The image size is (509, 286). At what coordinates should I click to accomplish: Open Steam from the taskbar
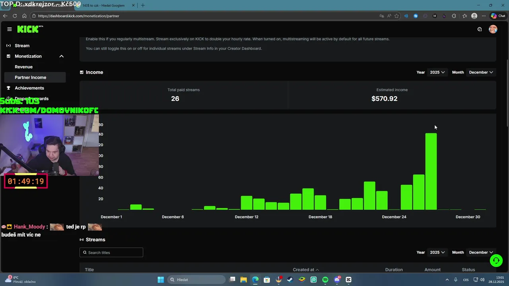click(290, 280)
